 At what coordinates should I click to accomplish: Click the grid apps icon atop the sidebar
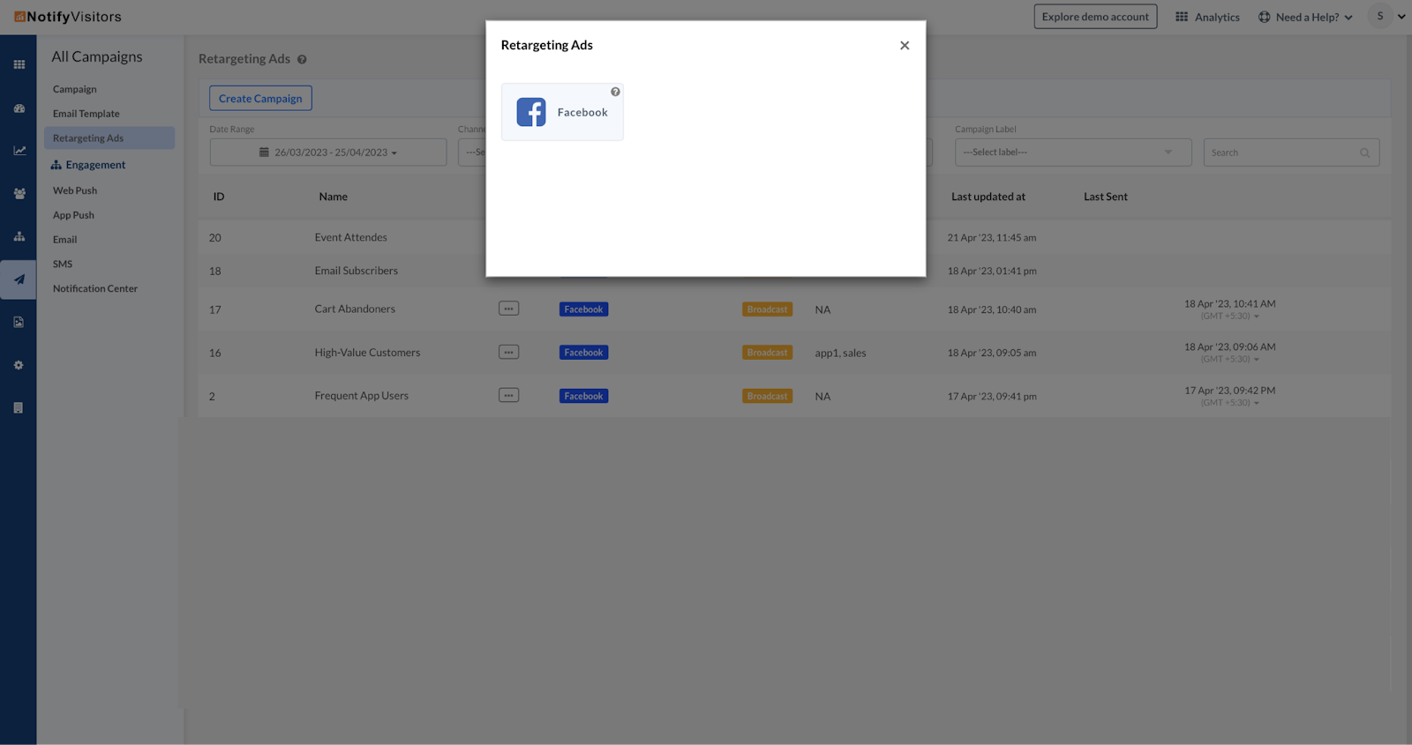(19, 64)
